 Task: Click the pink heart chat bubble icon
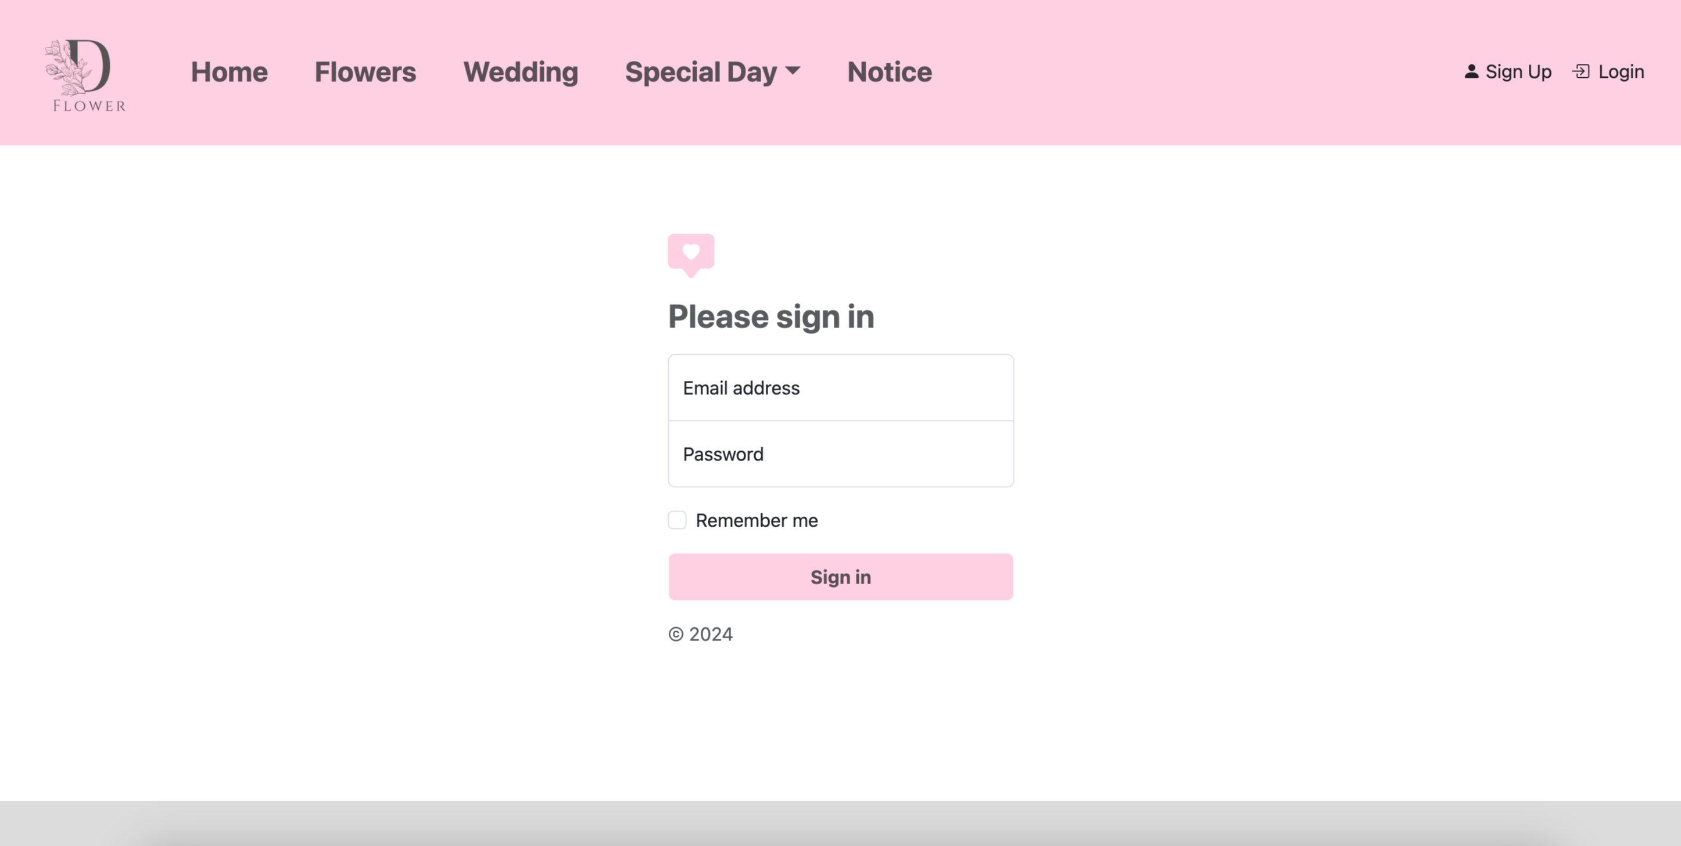tap(690, 254)
